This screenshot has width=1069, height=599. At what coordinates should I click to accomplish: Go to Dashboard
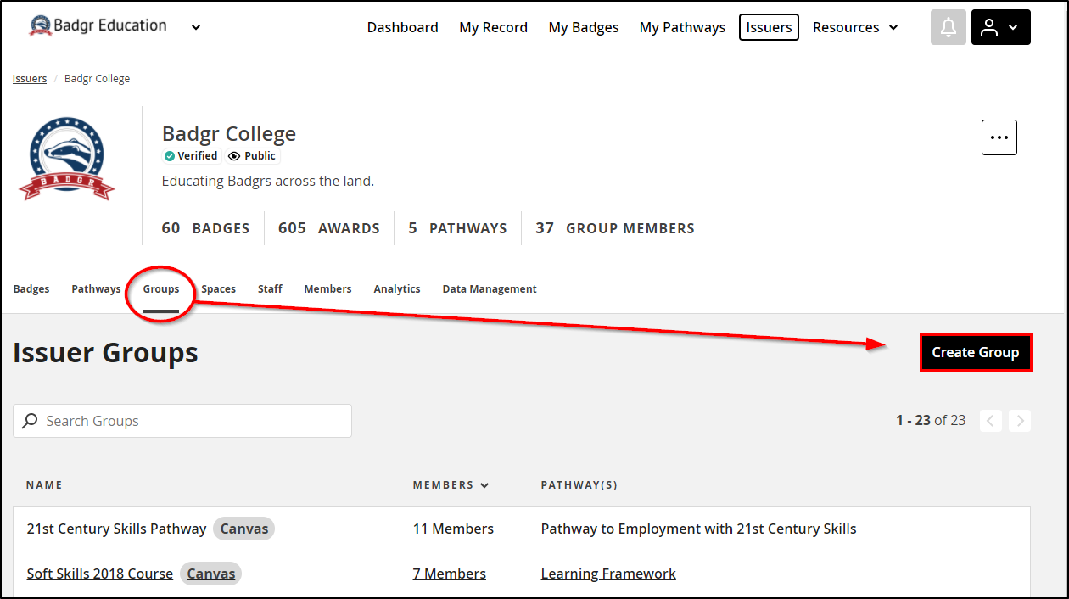tap(402, 27)
